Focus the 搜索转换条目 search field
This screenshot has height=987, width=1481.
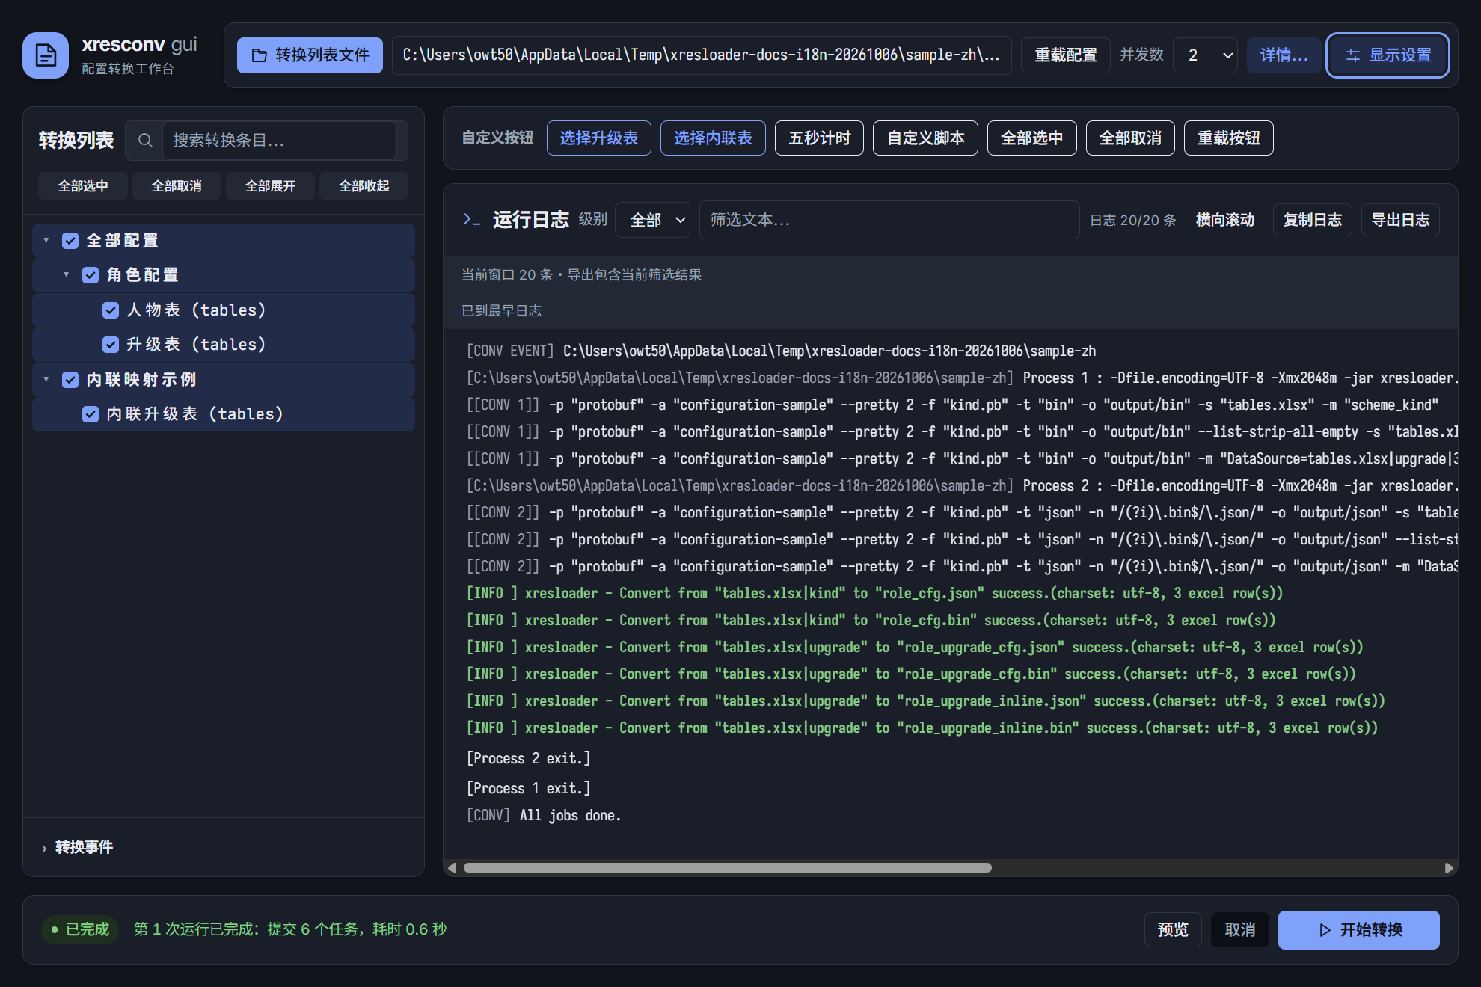tap(280, 140)
